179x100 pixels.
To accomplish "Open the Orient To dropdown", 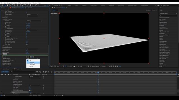I will pyautogui.click(x=34, y=21).
